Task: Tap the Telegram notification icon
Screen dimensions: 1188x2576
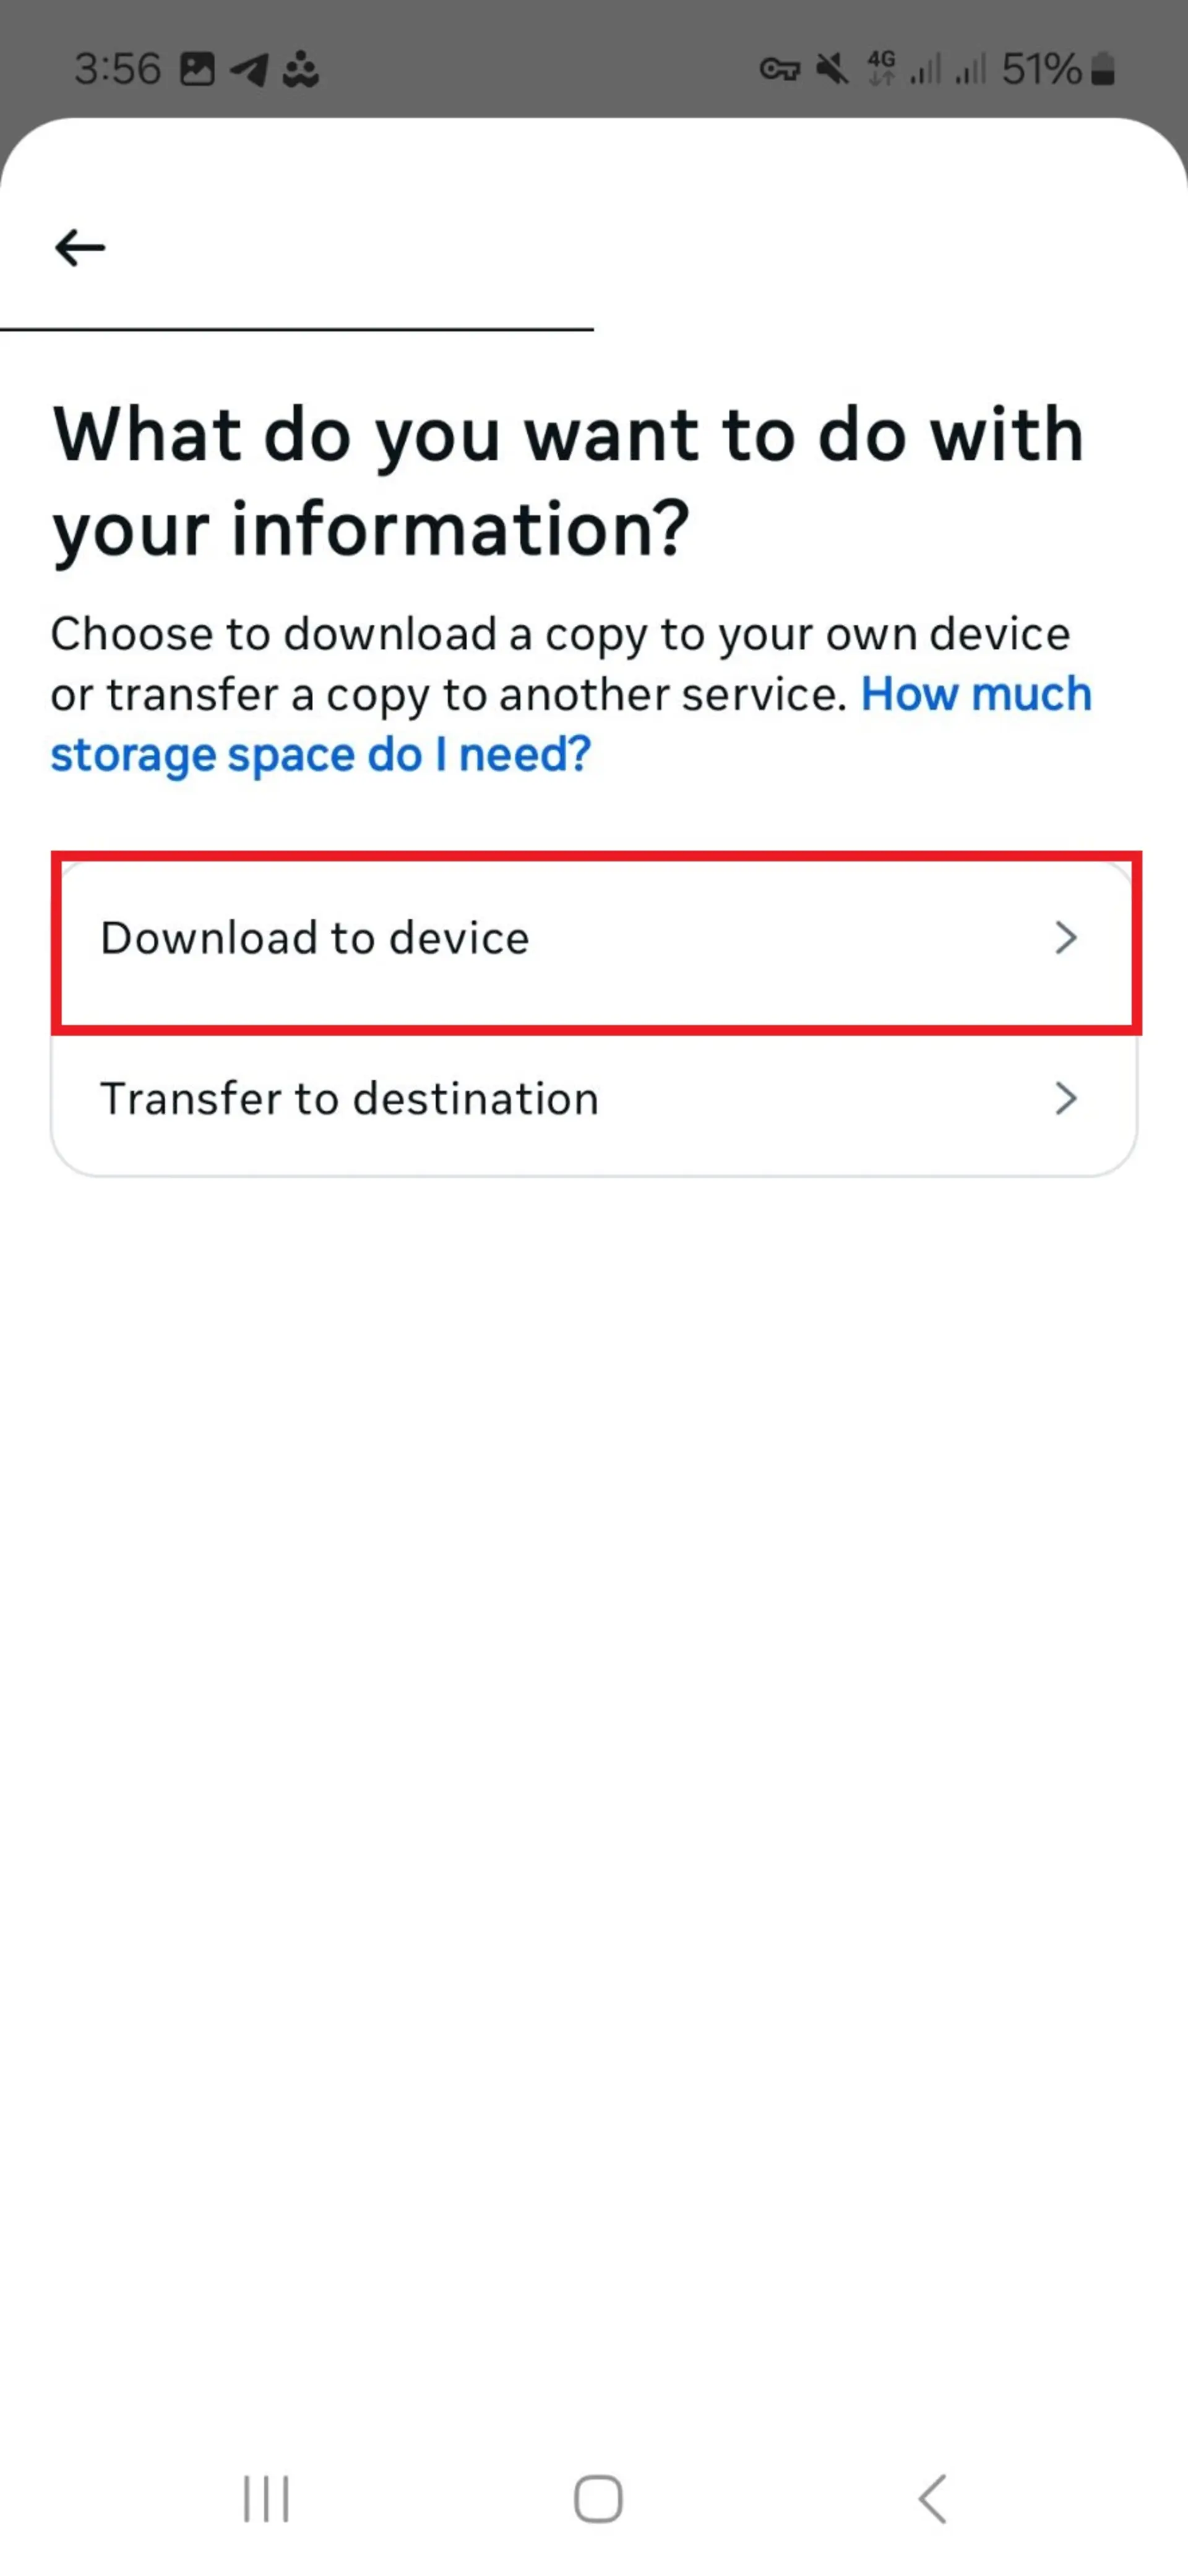Action: click(x=249, y=69)
